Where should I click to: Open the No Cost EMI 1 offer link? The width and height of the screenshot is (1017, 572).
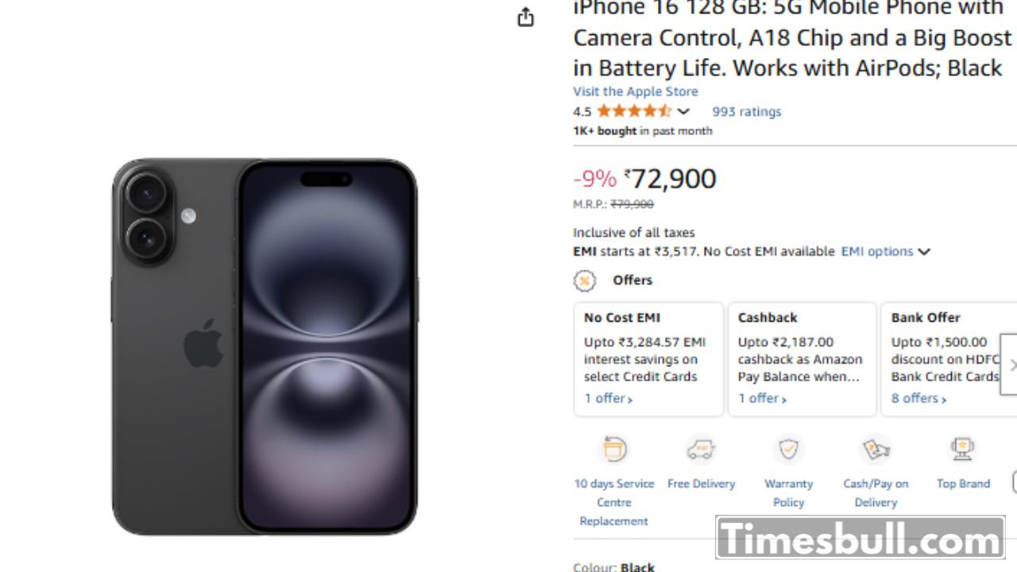608,399
